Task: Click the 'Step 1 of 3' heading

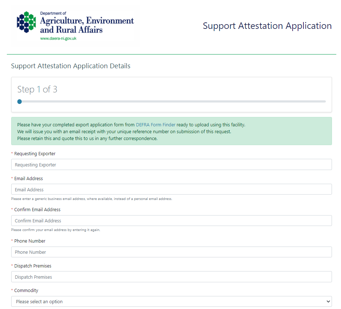Action: (37, 90)
